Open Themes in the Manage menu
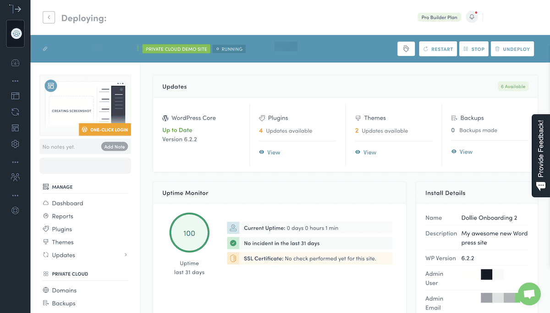The image size is (550, 313). [63, 242]
